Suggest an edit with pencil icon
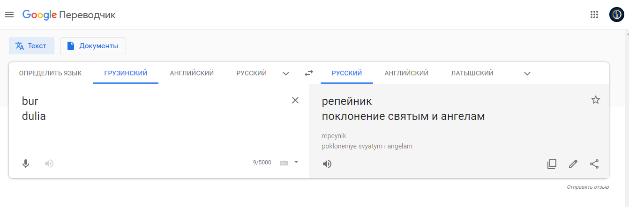The image size is (629, 207). (573, 164)
